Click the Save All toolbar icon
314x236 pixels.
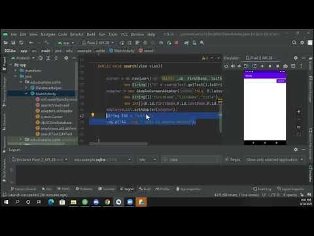13,43
